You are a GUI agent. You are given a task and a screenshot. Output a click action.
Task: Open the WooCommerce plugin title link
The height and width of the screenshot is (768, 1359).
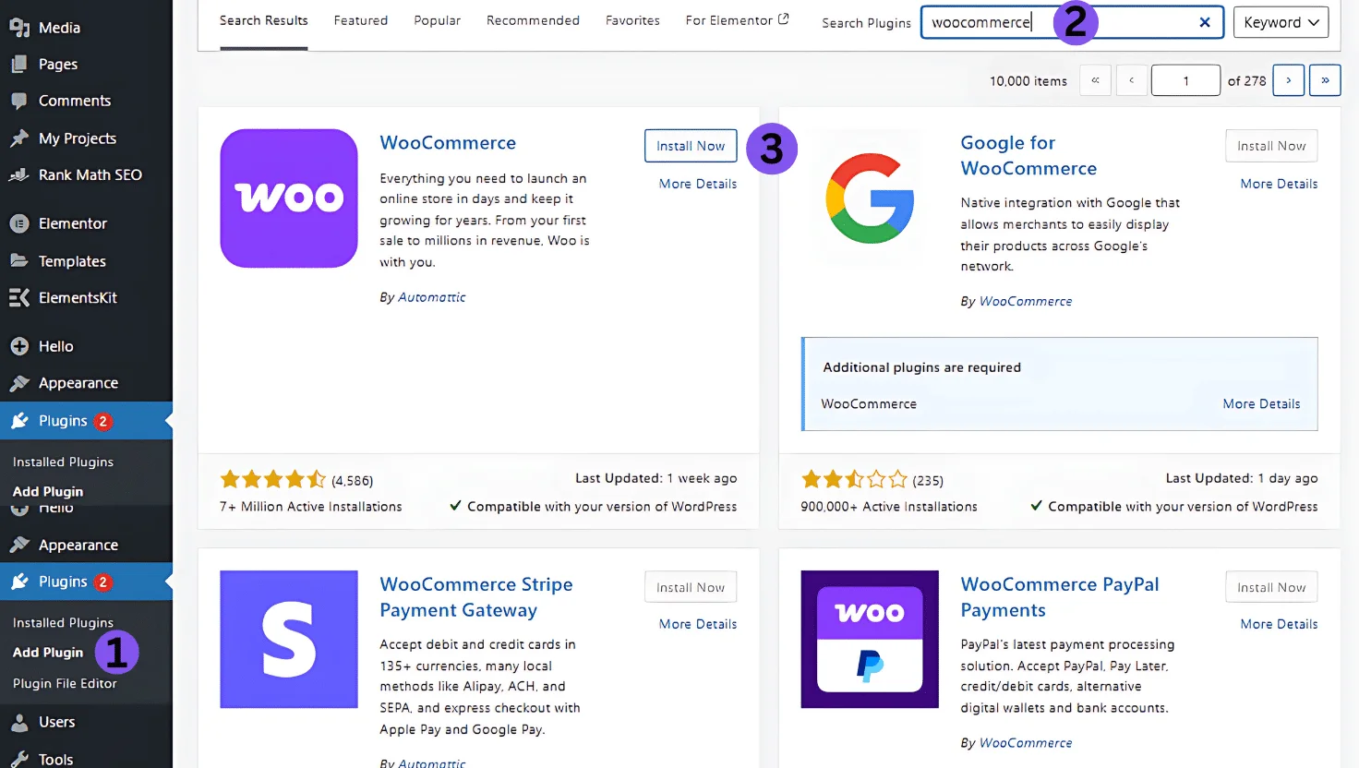[x=448, y=143]
